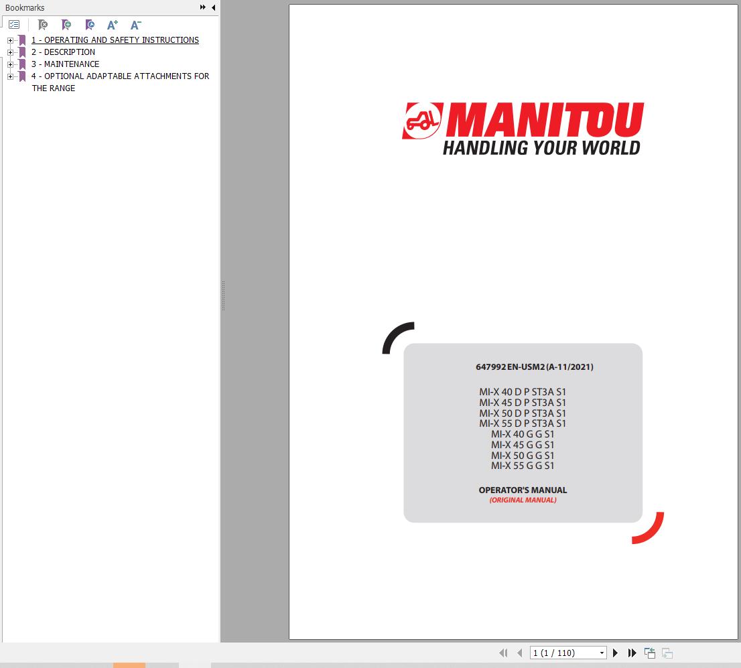Click the purple bookmark icon beside 2 - DESCRIPTION

pyautogui.click(x=22, y=52)
